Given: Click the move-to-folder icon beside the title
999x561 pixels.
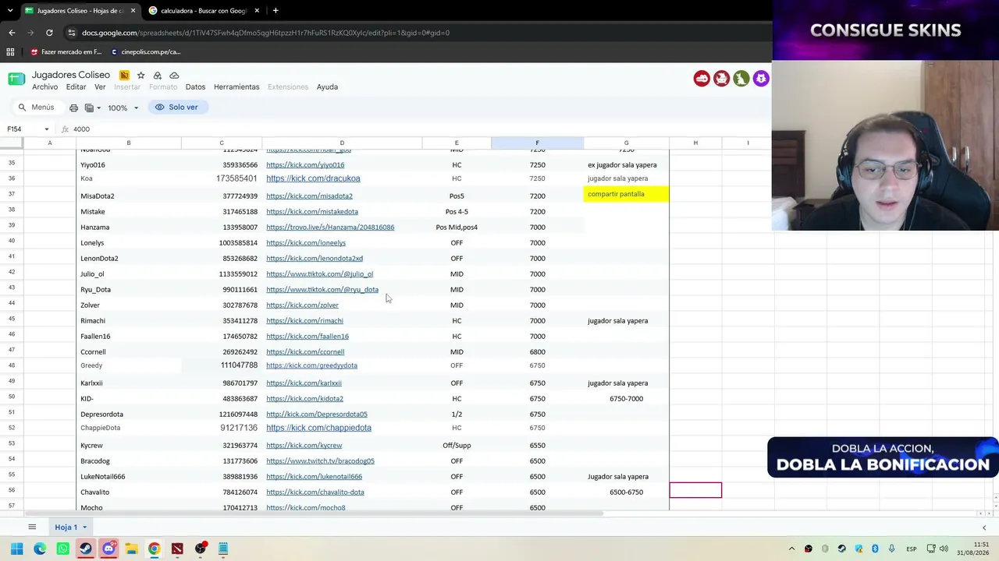Looking at the screenshot, I should click(157, 75).
